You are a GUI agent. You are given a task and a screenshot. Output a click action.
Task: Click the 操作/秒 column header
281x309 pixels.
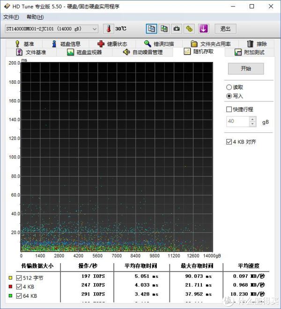(88, 266)
